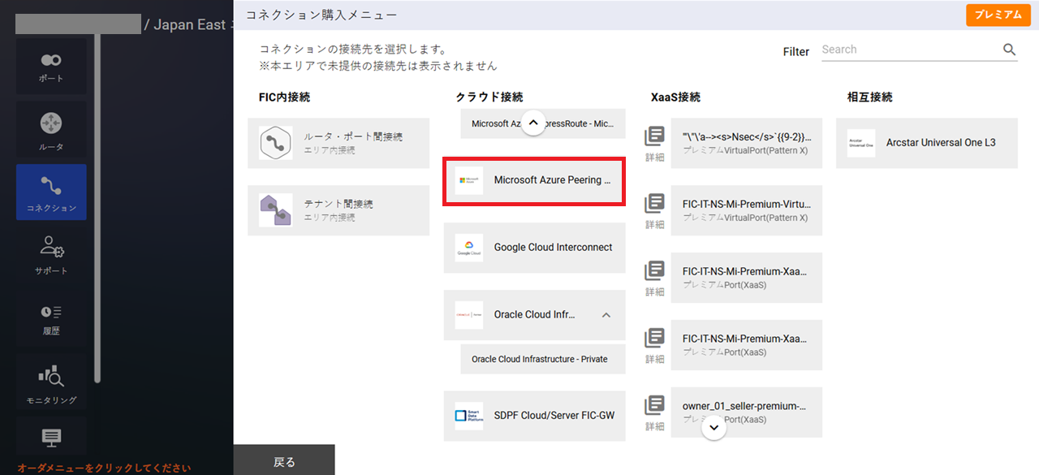Select the Arcstar Universal One L3 tile
The height and width of the screenshot is (475, 1039).
(926, 144)
